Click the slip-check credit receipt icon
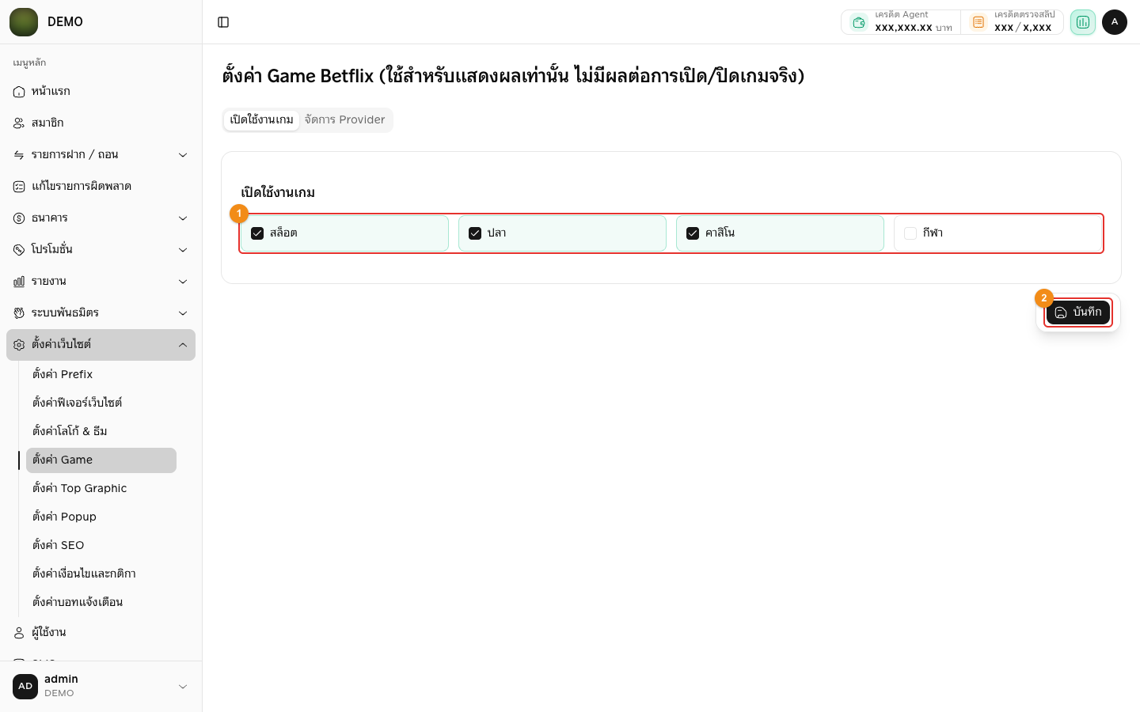Screen dimensions: 1140x712 click(x=978, y=22)
